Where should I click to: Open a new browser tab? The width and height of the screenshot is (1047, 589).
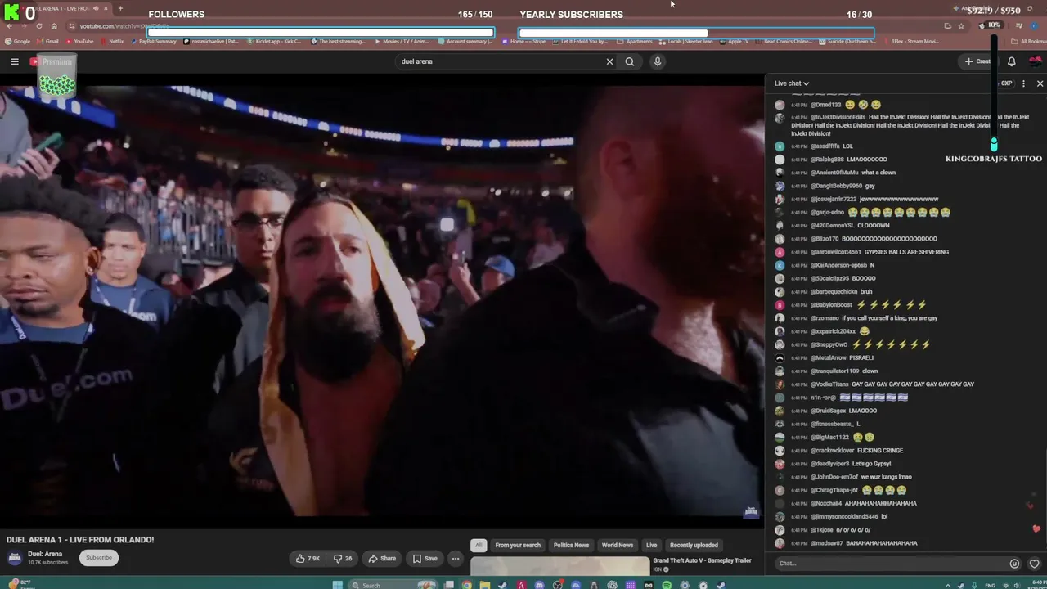(120, 8)
